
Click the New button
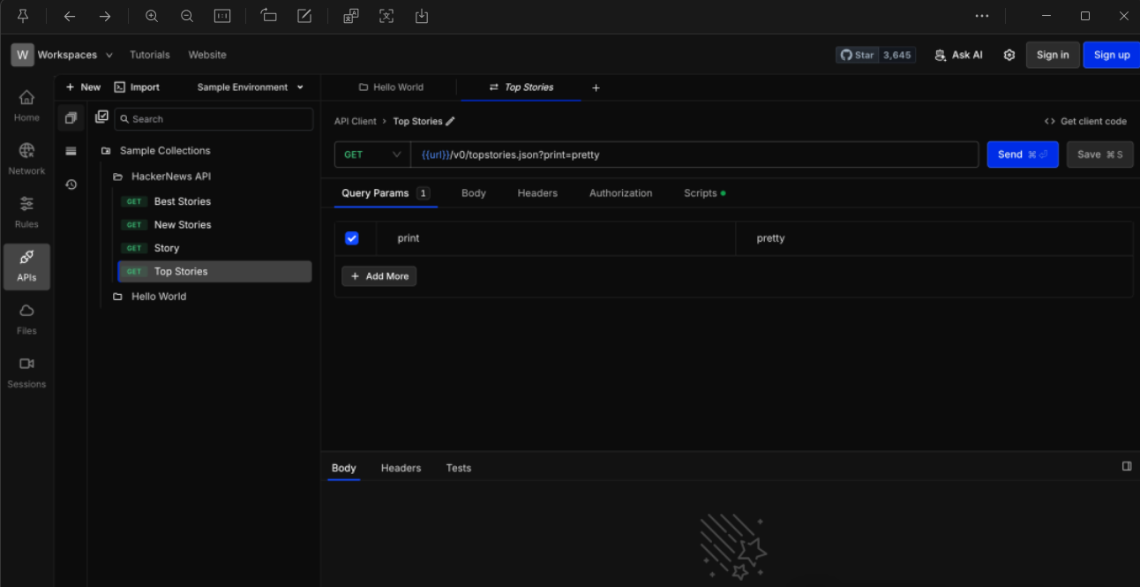tap(84, 87)
